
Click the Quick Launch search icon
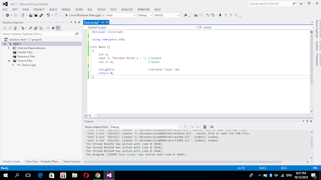[x=294, y=3]
